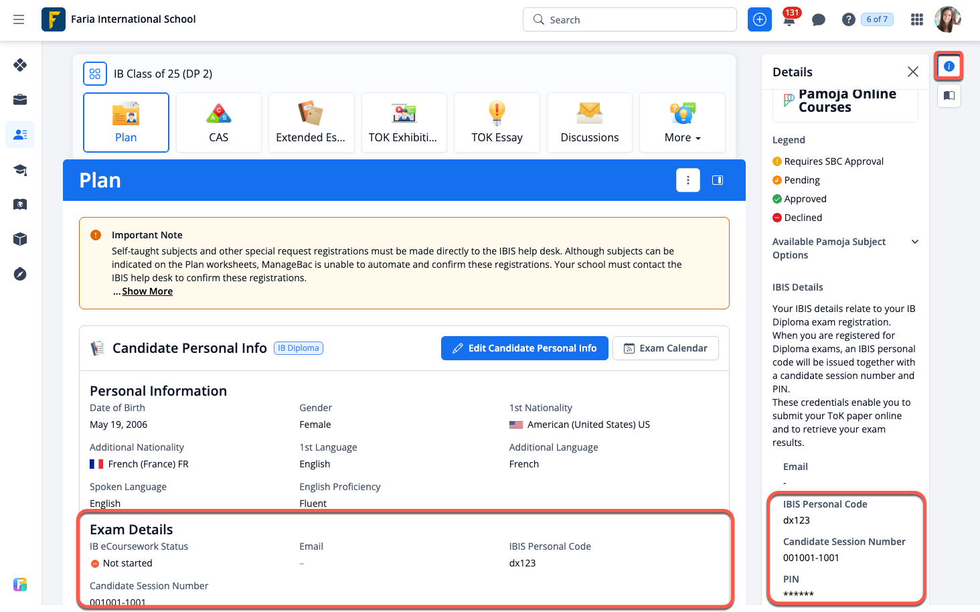Select the graduation cap sidebar icon

click(20, 169)
